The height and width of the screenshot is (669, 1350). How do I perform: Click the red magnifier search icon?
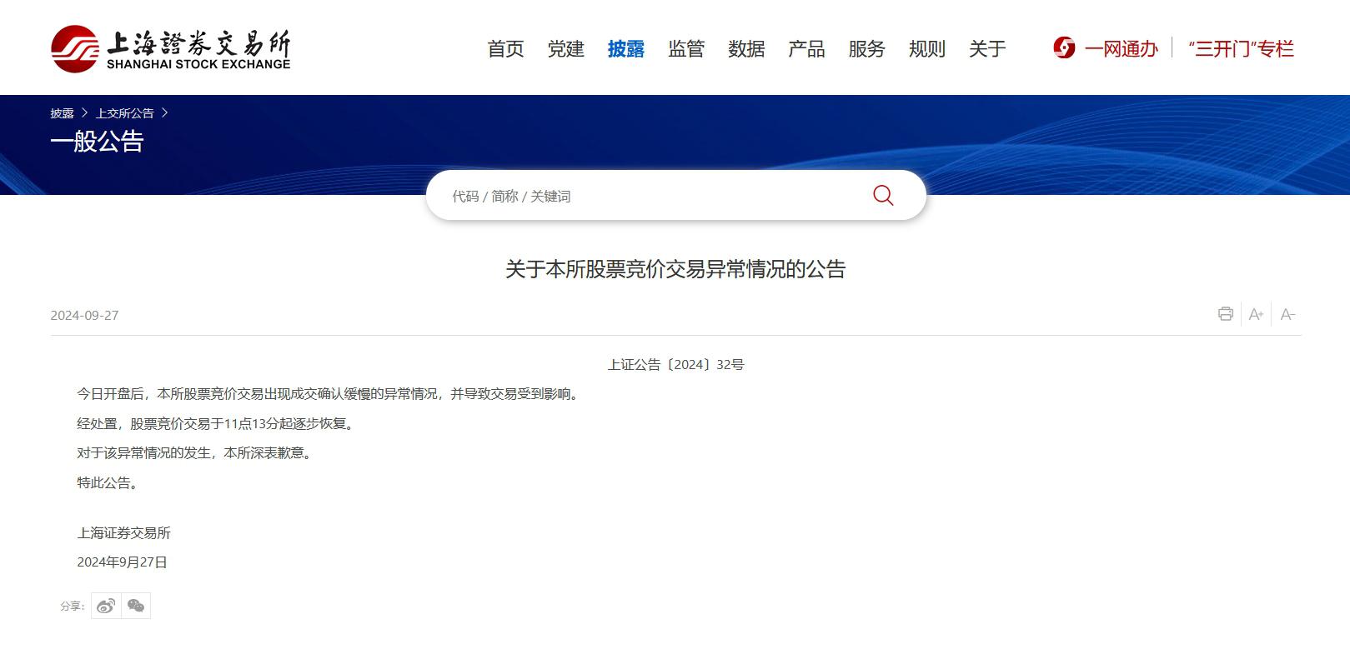[x=883, y=196]
